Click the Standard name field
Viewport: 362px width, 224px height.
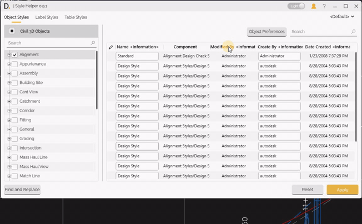[137, 56]
